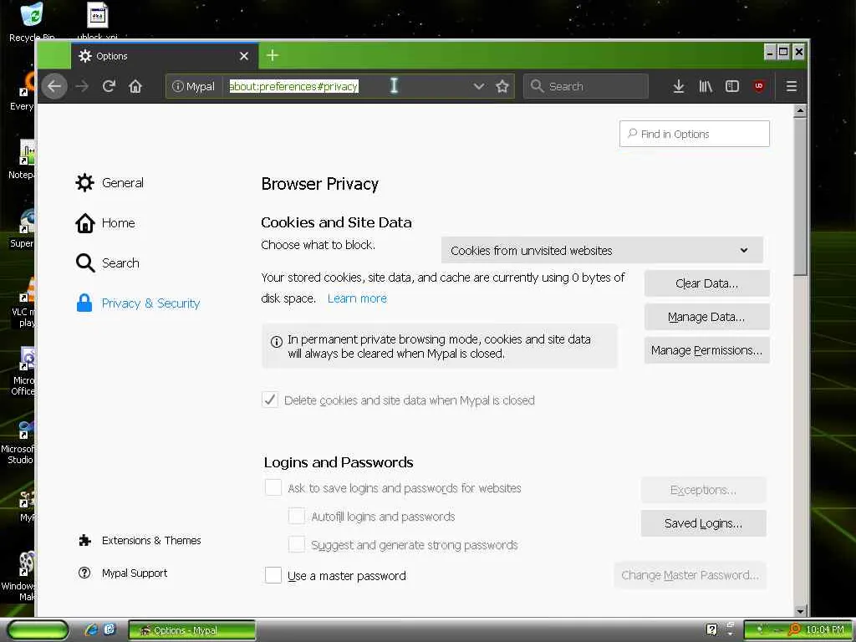Viewport: 856px width, 642px height.
Task: Click the Manage Data button
Action: (706, 317)
